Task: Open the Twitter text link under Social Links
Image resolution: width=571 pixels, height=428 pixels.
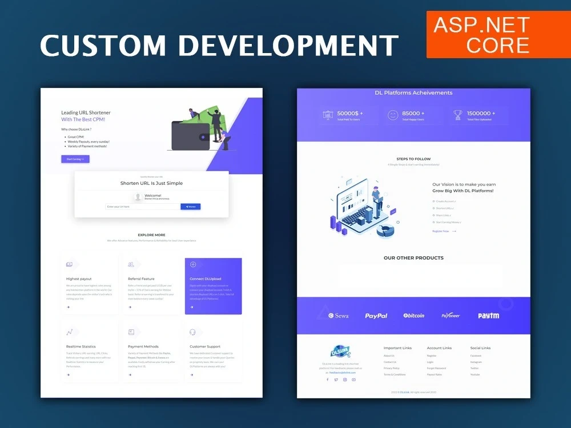Action: [x=474, y=368]
